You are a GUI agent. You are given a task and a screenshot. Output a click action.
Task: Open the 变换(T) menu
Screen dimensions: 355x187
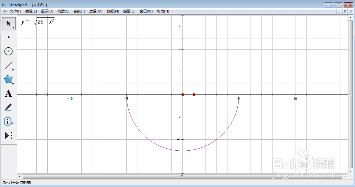click(79, 11)
